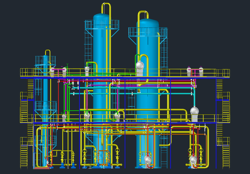Select the reddish-brown base beam at bottom left
The image size is (250, 174).
click(41, 168)
